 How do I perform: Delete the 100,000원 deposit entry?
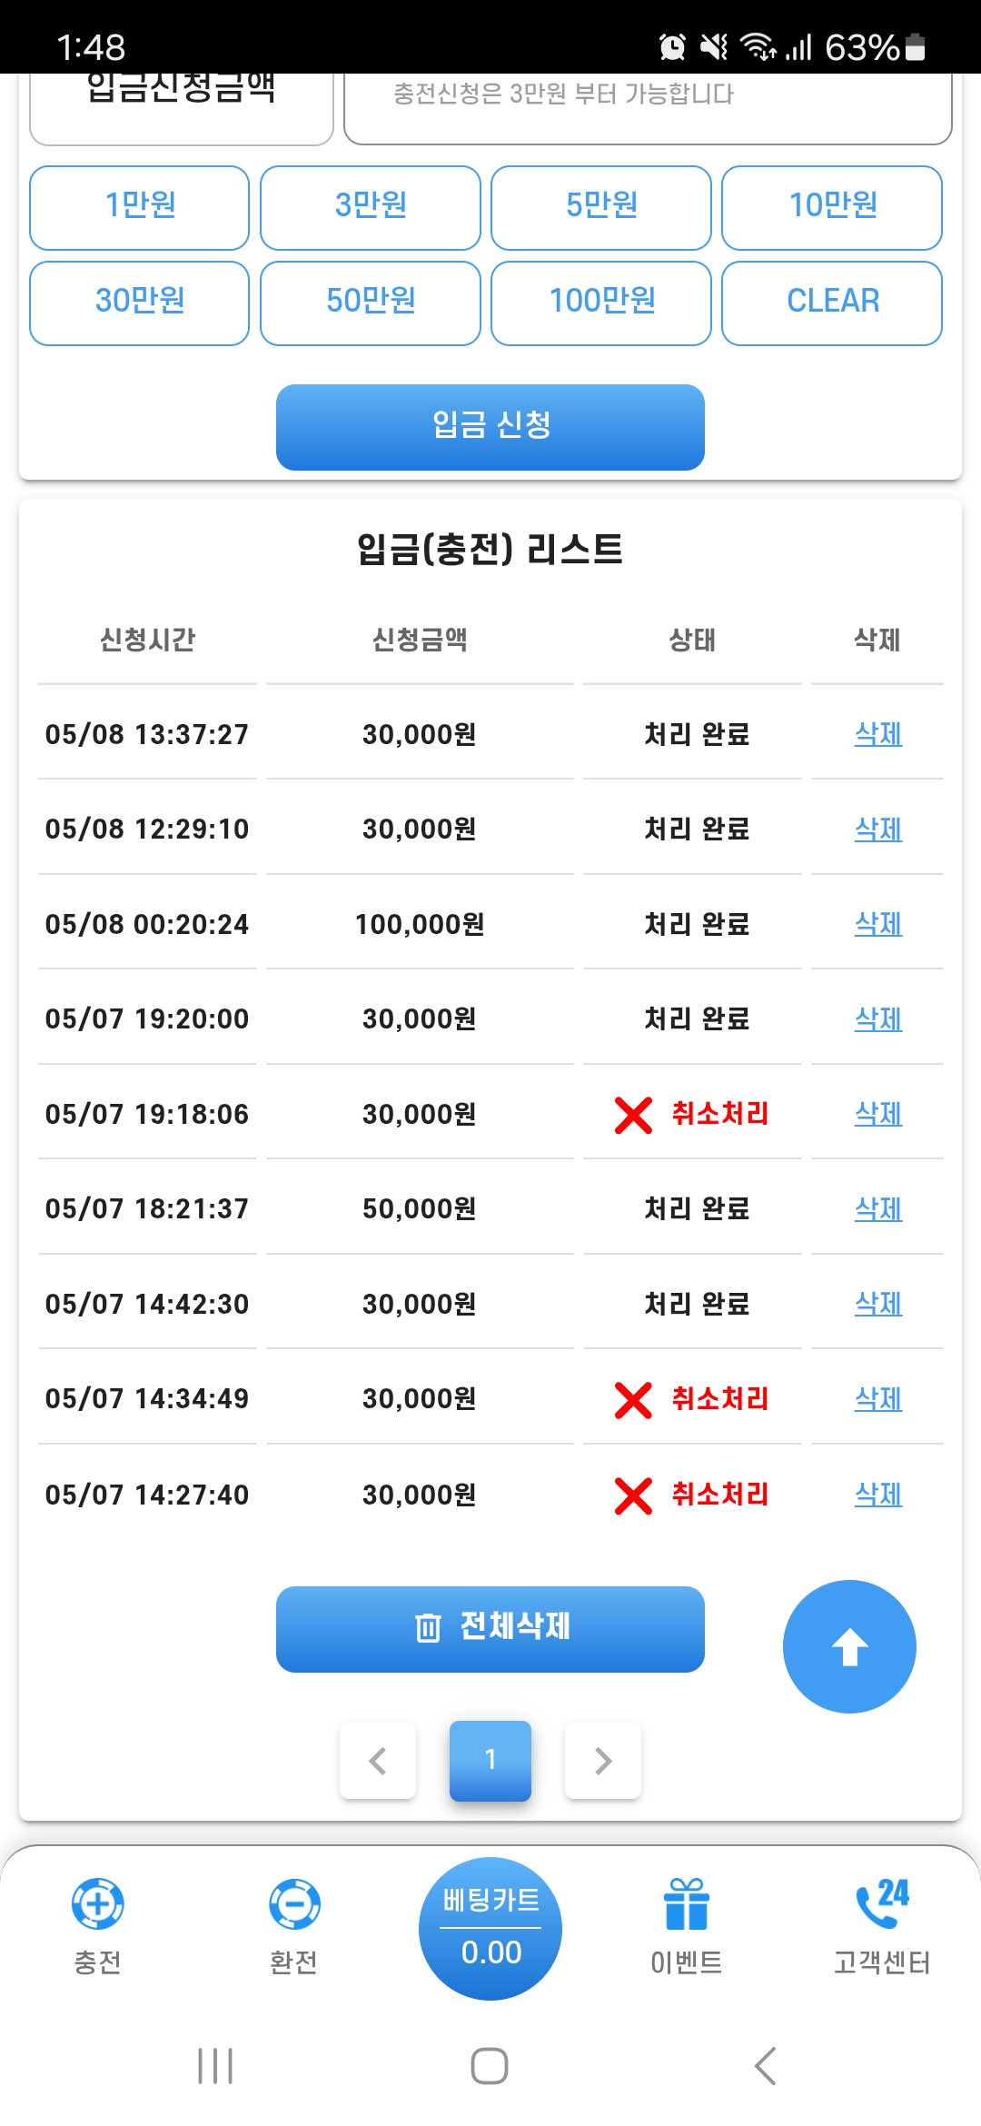[x=878, y=924]
